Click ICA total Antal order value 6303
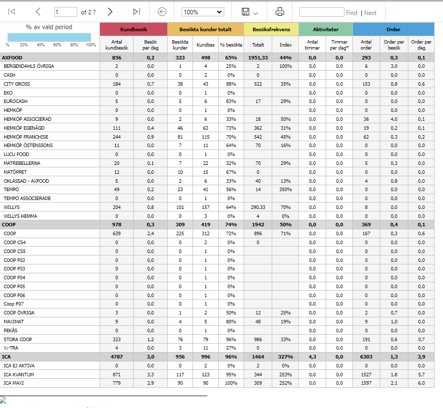The width and height of the screenshot is (443, 408). (x=366, y=357)
